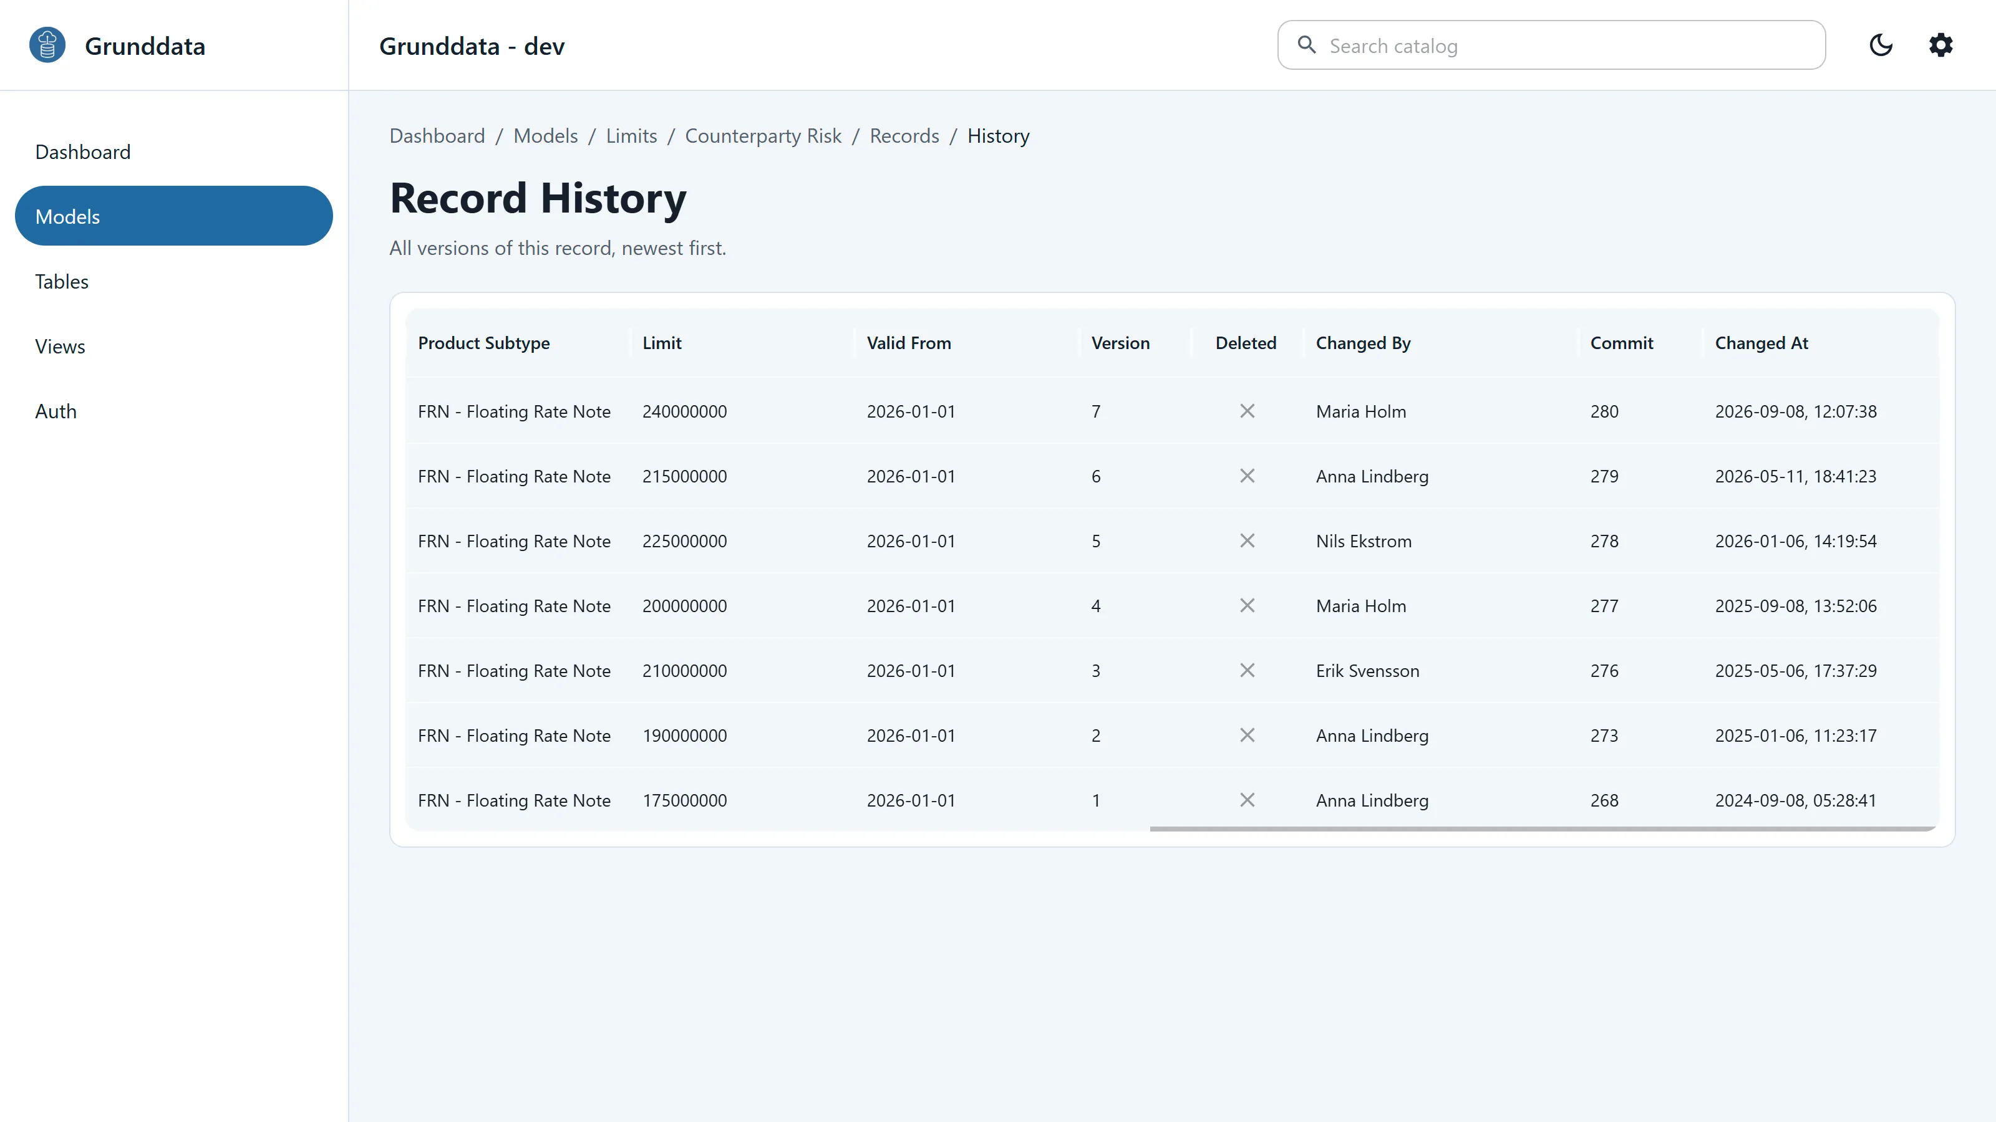The height and width of the screenshot is (1122, 1996).
Task: Click timestamp 2024-09-08, 05:28:41
Action: (1795, 800)
